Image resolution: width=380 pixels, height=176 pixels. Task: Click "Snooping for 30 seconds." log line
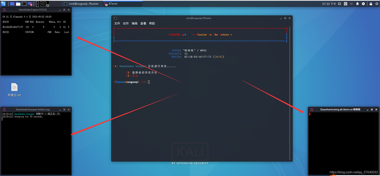pyautogui.click(x=22, y=117)
